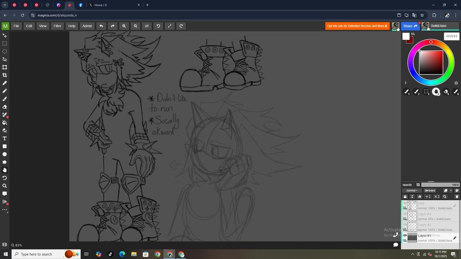Pick the paint bucket fill tool
The height and width of the screenshot is (259, 461).
pyautogui.click(x=5, y=123)
